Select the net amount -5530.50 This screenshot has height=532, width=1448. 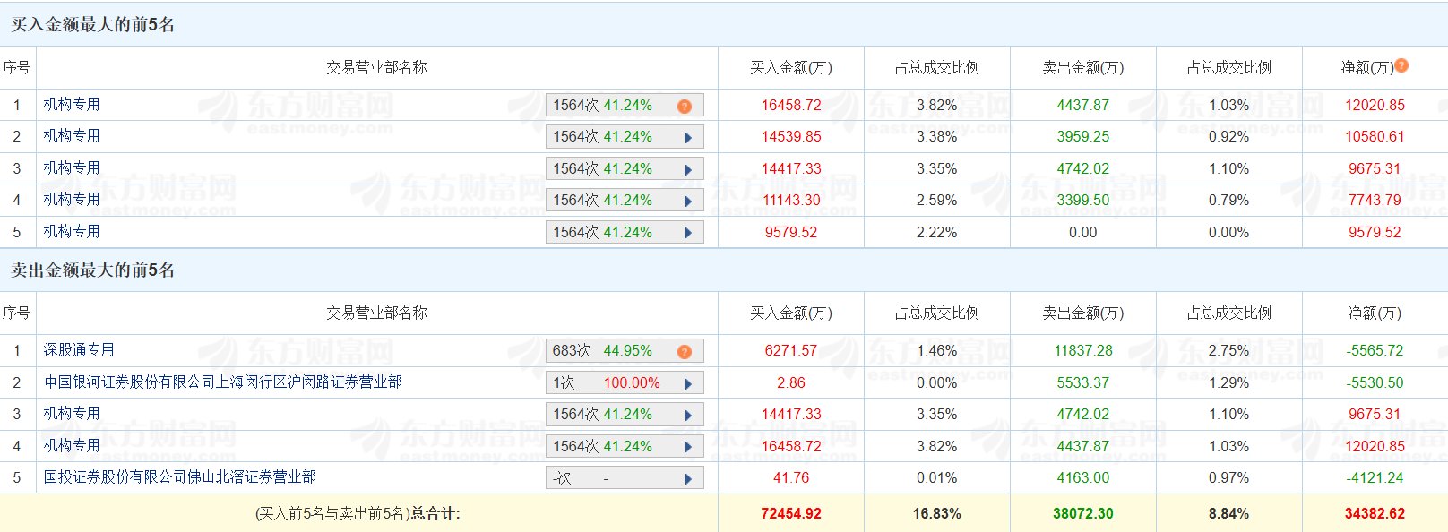coord(1375,383)
